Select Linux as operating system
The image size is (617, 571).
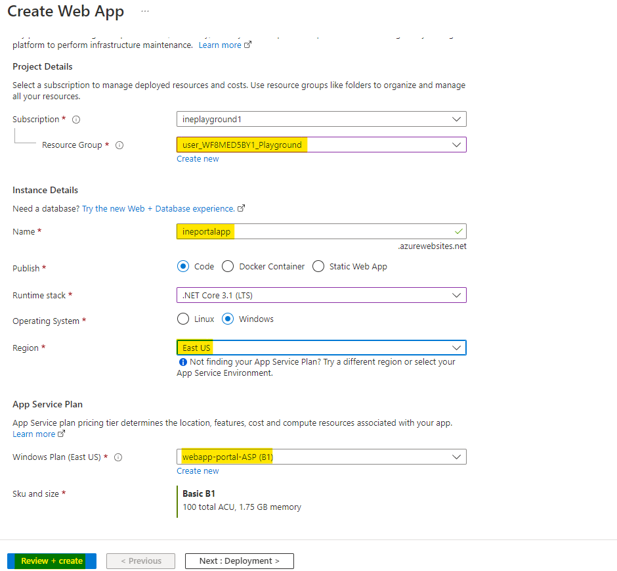[x=183, y=319]
